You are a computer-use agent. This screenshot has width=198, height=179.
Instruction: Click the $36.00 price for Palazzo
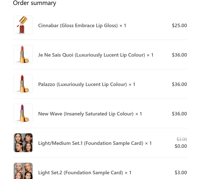[179, 84]
